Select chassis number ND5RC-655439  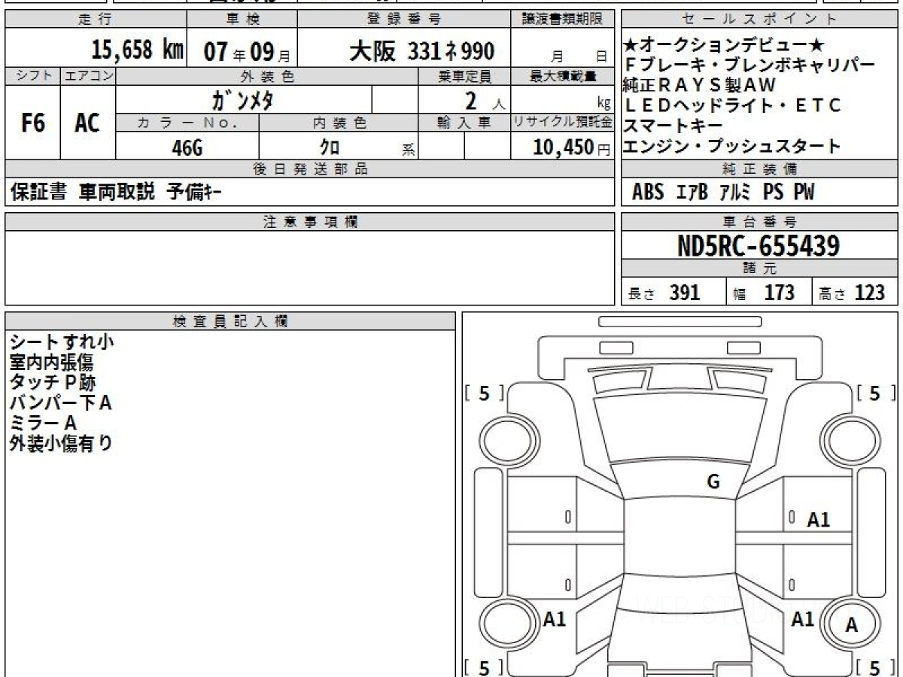coord(759,246)
